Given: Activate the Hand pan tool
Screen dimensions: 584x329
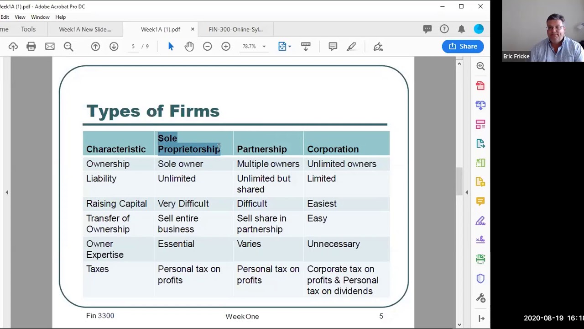Looking at the screenshot, I should (x=189, y=46).
